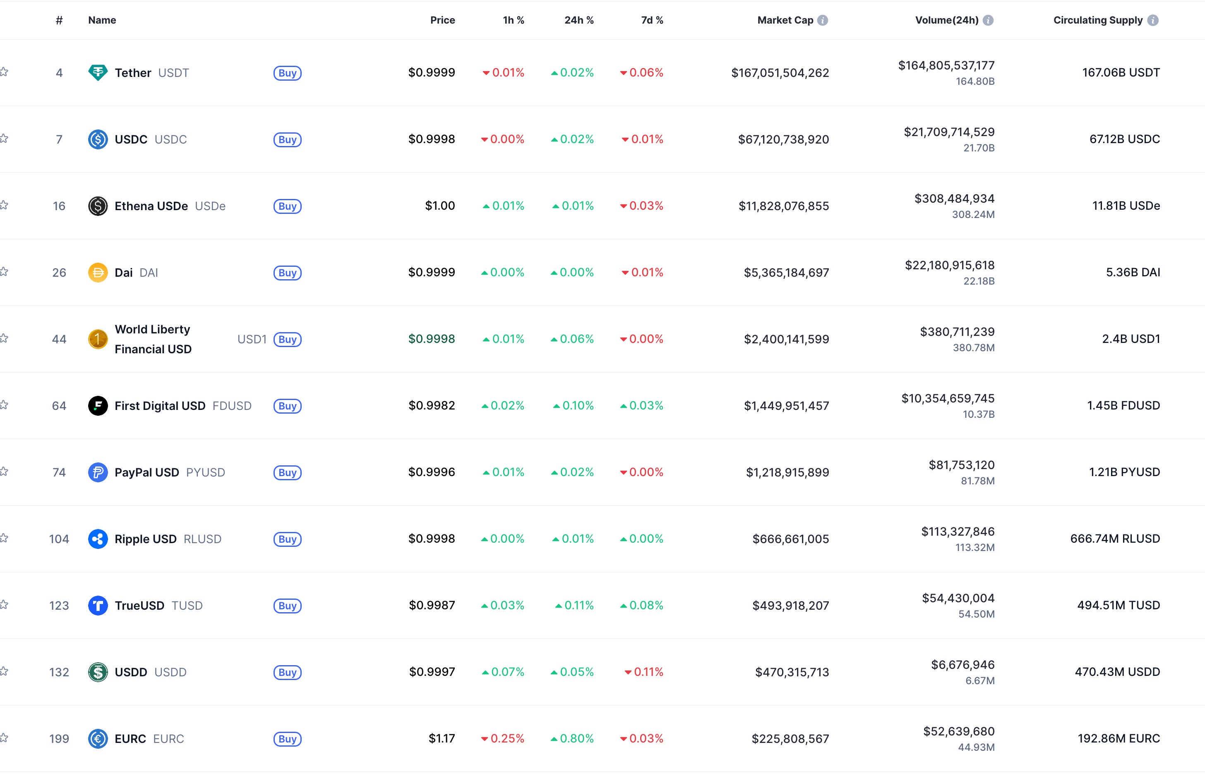
Task: Click the World Liberty Financial USD volume figure
Action: 957,332
